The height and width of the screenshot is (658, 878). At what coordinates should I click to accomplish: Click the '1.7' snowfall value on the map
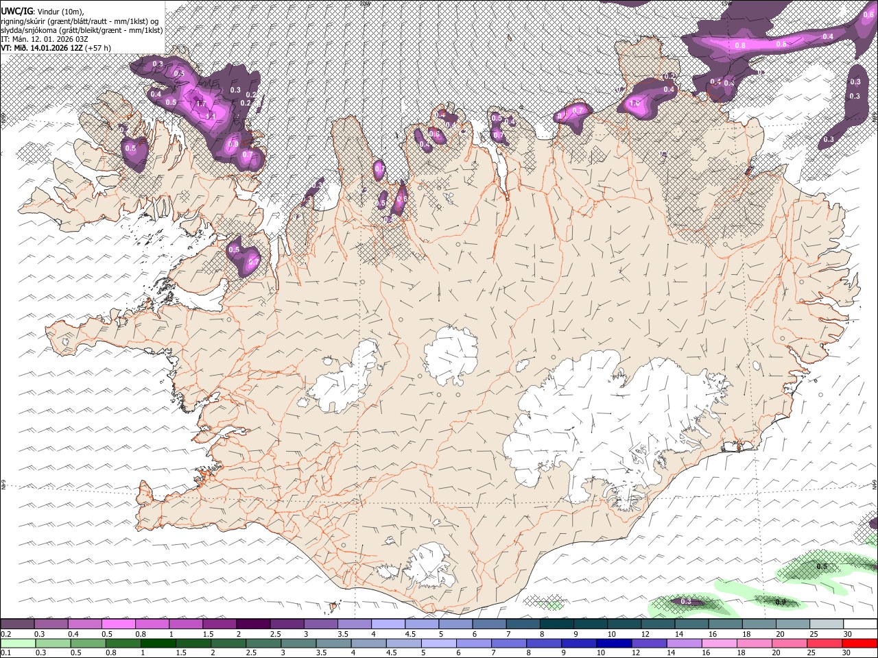click(x=201, y=104)
